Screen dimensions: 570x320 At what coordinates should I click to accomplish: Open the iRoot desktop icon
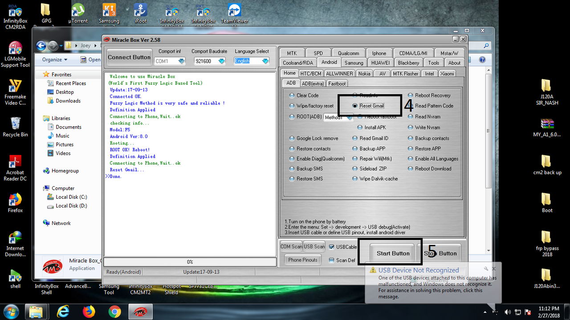pyautogui.click(x=140, y=13)
